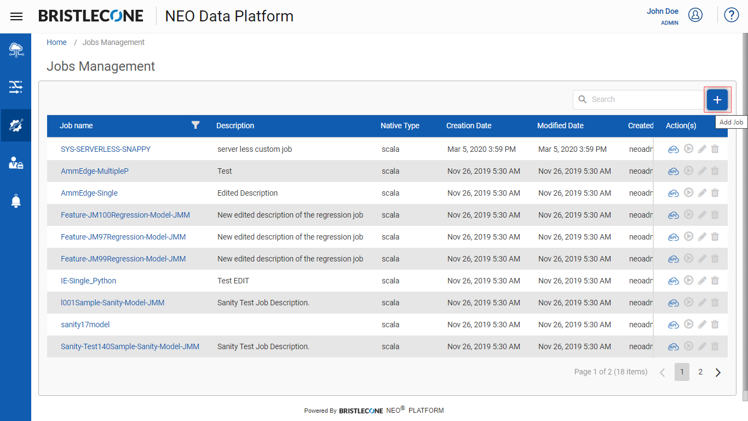748x421 pixels.
Task: Open the sanity17model job link
Action: click(x=85, y=325)
